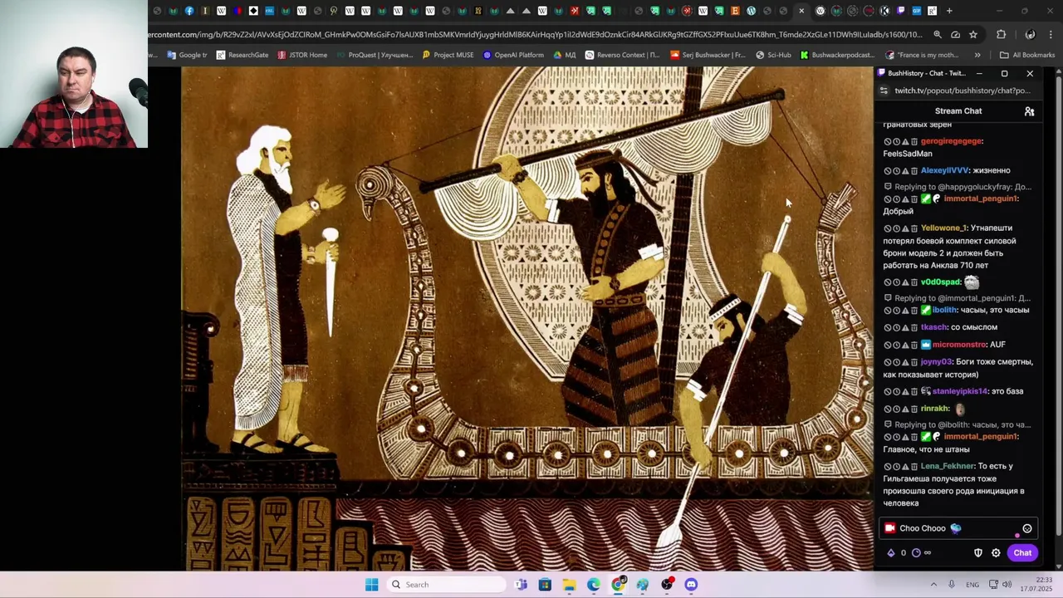Open a new browser tab with plus
This screenshot has height=598, width=1063.
coord(949,11)
